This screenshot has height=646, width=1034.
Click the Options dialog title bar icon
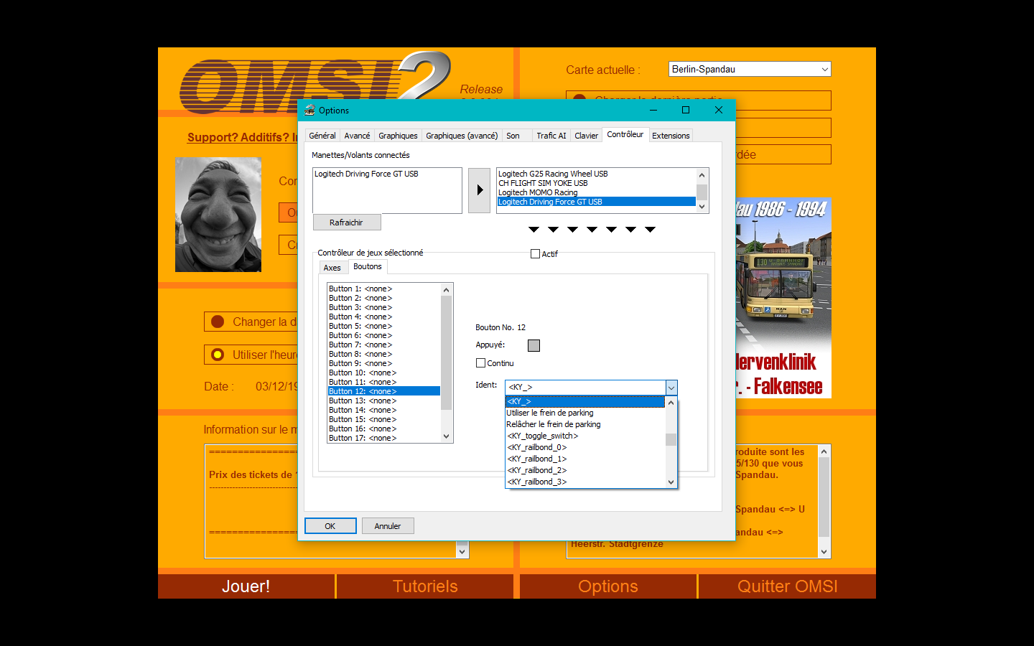pyautogui.click(x=309, y=110)
